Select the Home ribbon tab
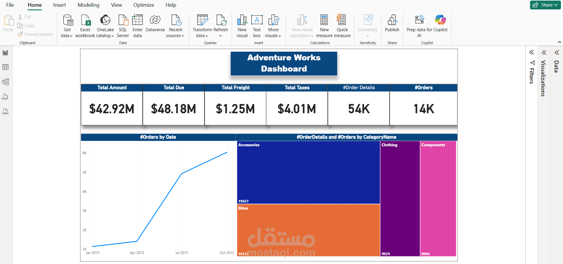Screen dimensions: 563x264 tap(35, 5)
